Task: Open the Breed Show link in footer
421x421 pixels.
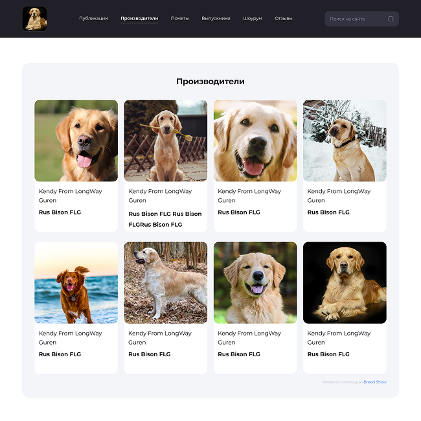Action: point(375,382)
